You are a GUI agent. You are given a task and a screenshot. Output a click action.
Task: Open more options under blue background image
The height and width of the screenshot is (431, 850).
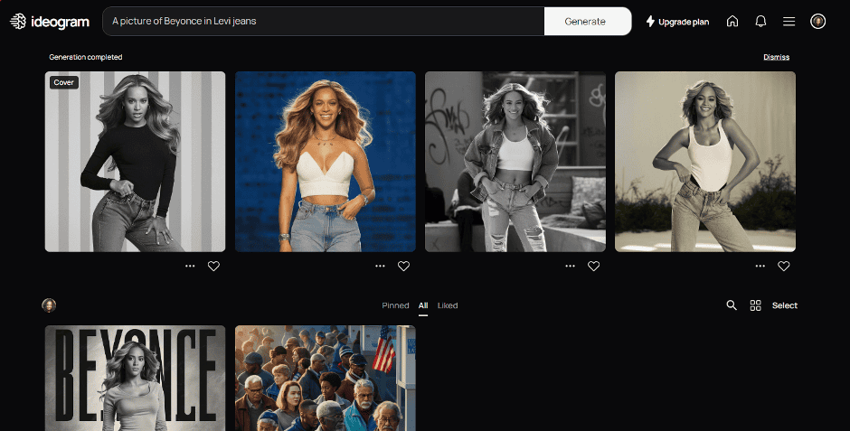(x=380, y=266)
